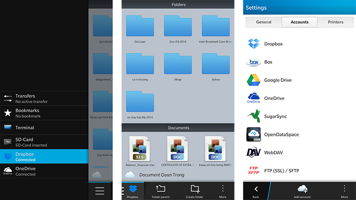The image size is (356, 200).
Task: Switch to the Accounts settings tab
Action: [299, 22]
